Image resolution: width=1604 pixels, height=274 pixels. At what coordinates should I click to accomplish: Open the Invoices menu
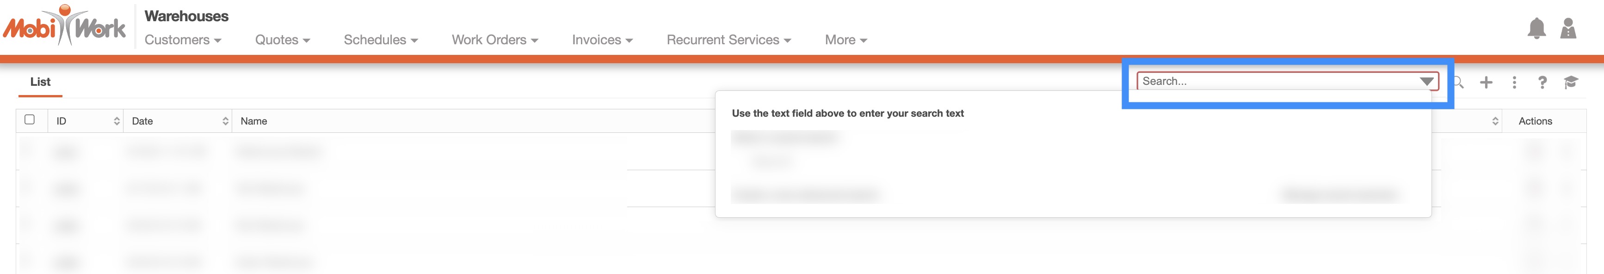602,40
